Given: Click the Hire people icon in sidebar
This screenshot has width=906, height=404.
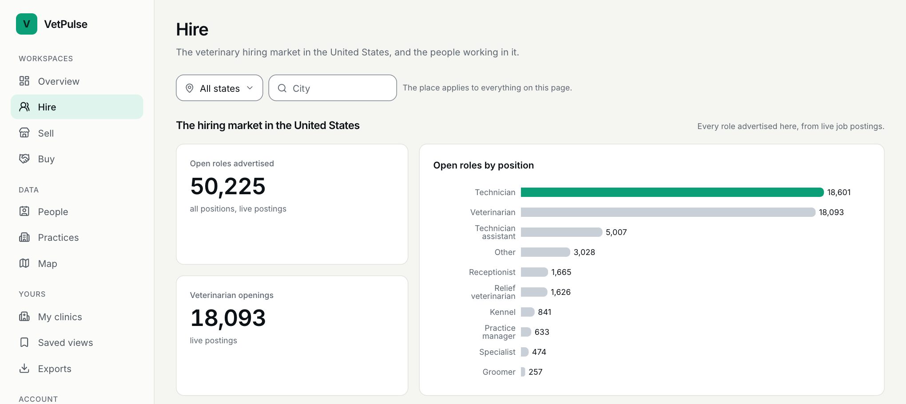Looking at the screenshot, I should pyautogui.click(x=24, y=107).
